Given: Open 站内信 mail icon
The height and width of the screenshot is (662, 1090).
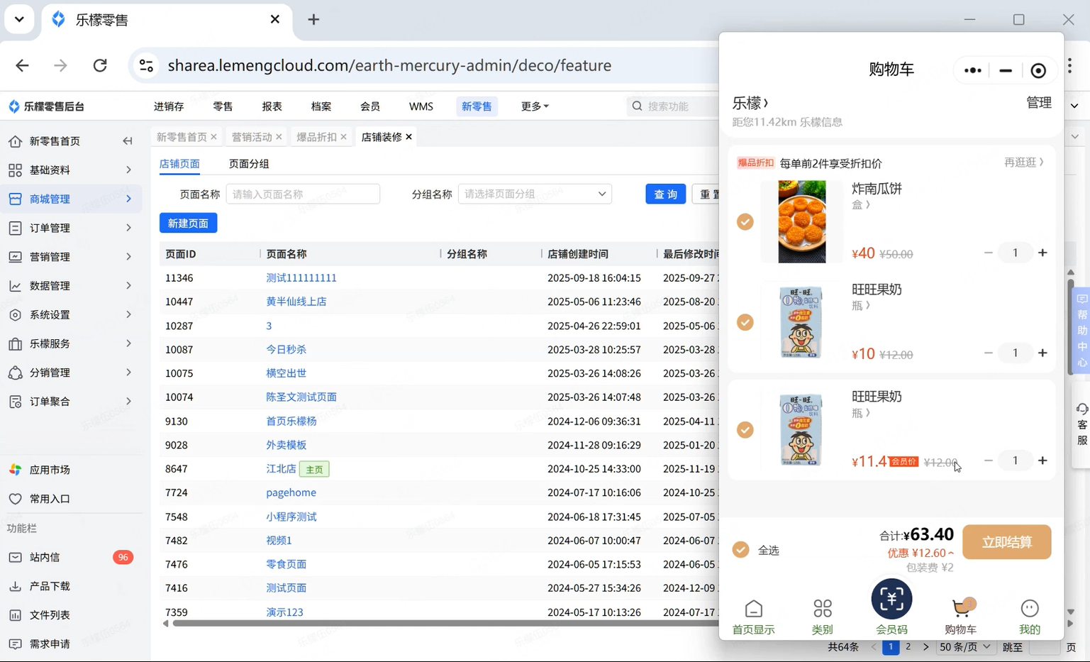Looking at the screenshot, I should click(x=15, y=558).
